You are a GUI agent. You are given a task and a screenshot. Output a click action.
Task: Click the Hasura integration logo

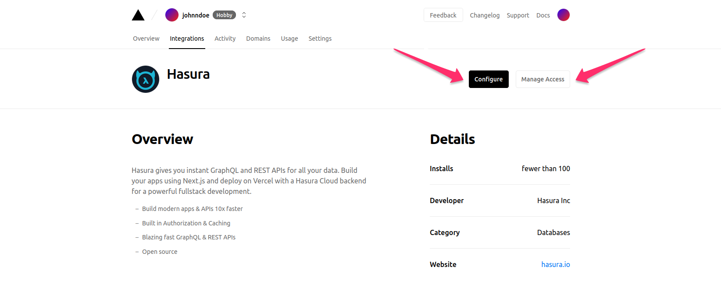(146, 79)
